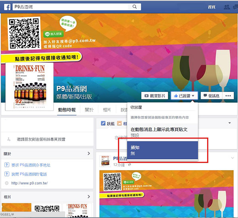
Task: Click the 12分鐘 post timestamp
Action: 119,165
